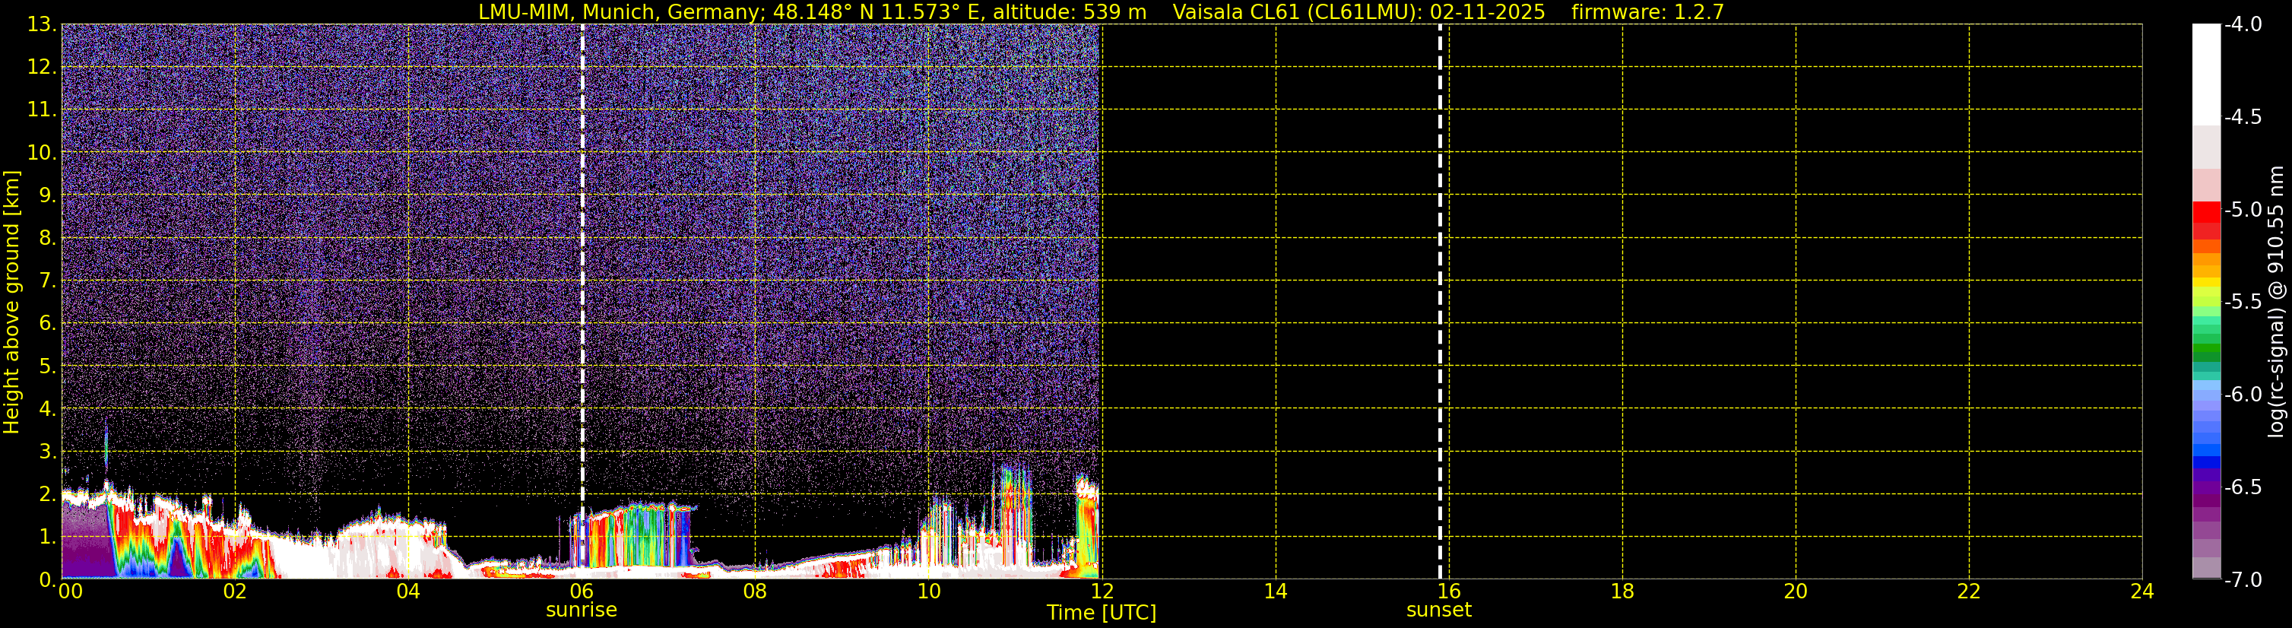Click the "00" time axis tick label

point(70,592)
